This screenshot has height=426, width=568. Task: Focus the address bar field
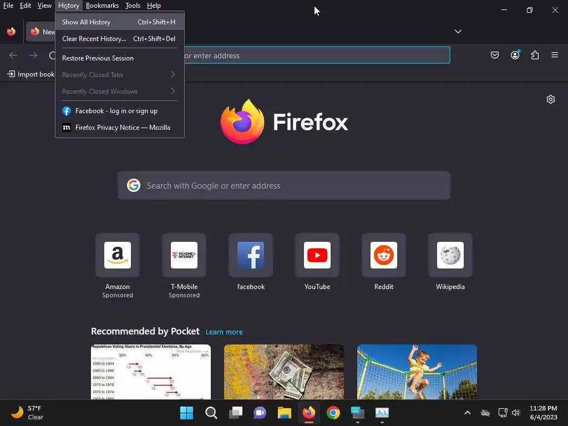tap(317, 55)
